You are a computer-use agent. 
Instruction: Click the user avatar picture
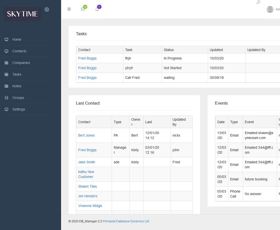(x=270, y=10)
